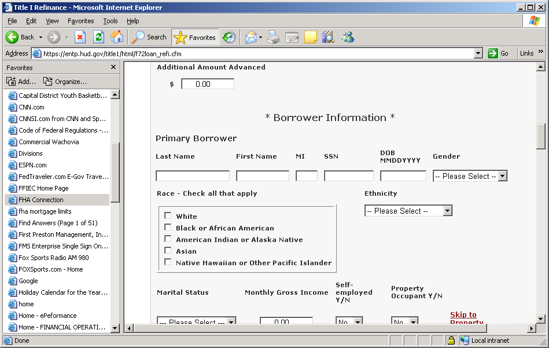Expand the Ethnicity dropdown
Viewport: 549px width, 348px height.
[x=447, y=211]
